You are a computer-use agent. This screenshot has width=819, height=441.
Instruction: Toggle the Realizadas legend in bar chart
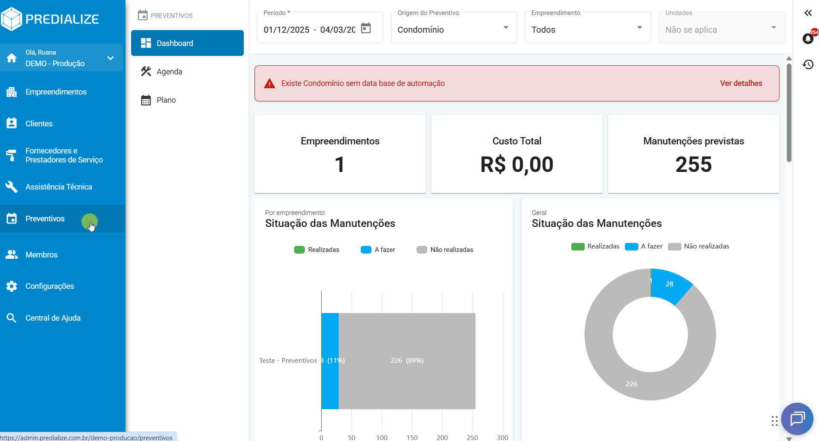coord(299,249)
